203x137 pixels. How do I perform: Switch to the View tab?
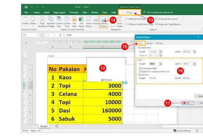pos(104,12)
